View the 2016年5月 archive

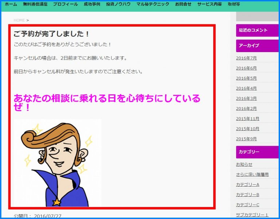tap(246, 78)
